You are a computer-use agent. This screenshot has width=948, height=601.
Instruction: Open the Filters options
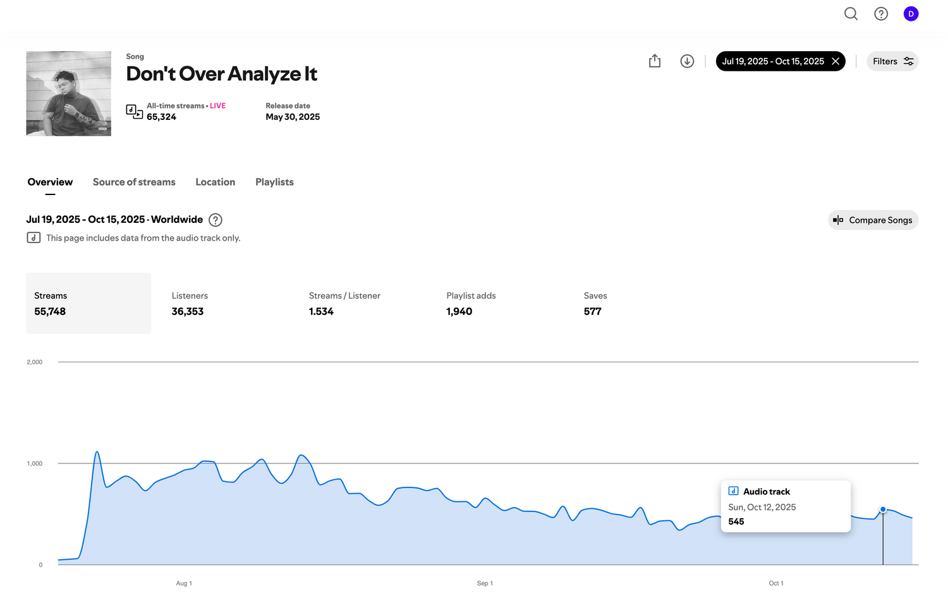[892, 61]
